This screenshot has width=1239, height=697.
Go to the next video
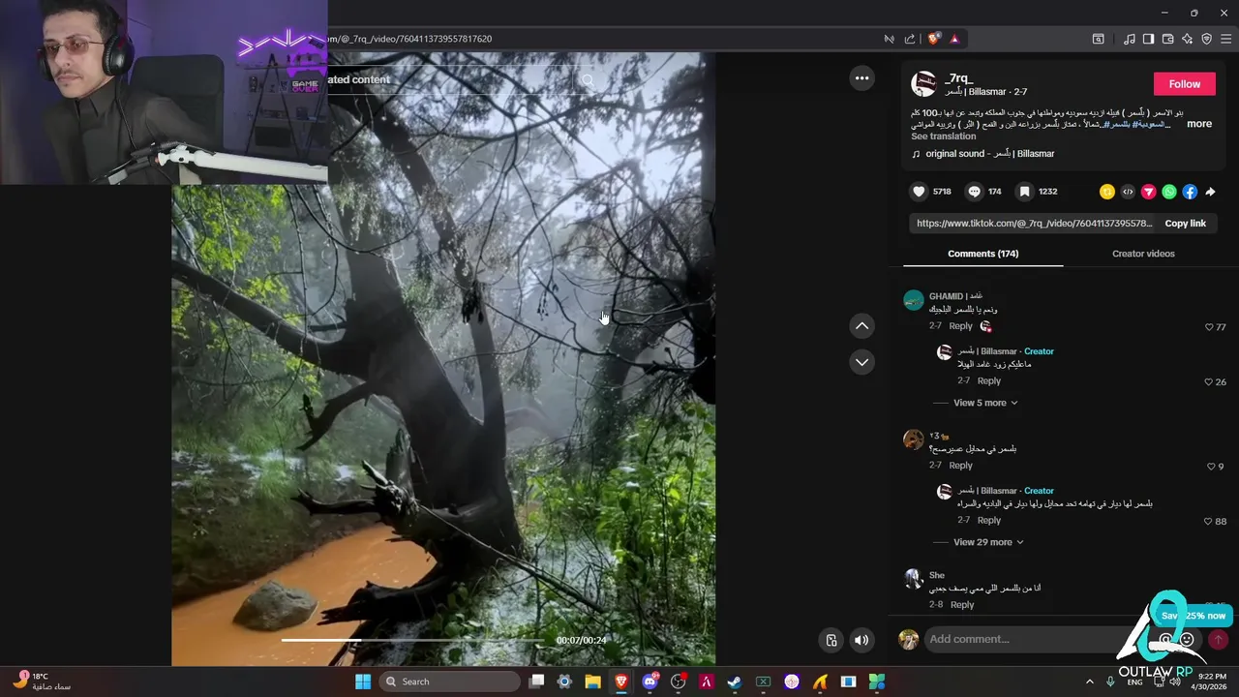coord(861,362)
